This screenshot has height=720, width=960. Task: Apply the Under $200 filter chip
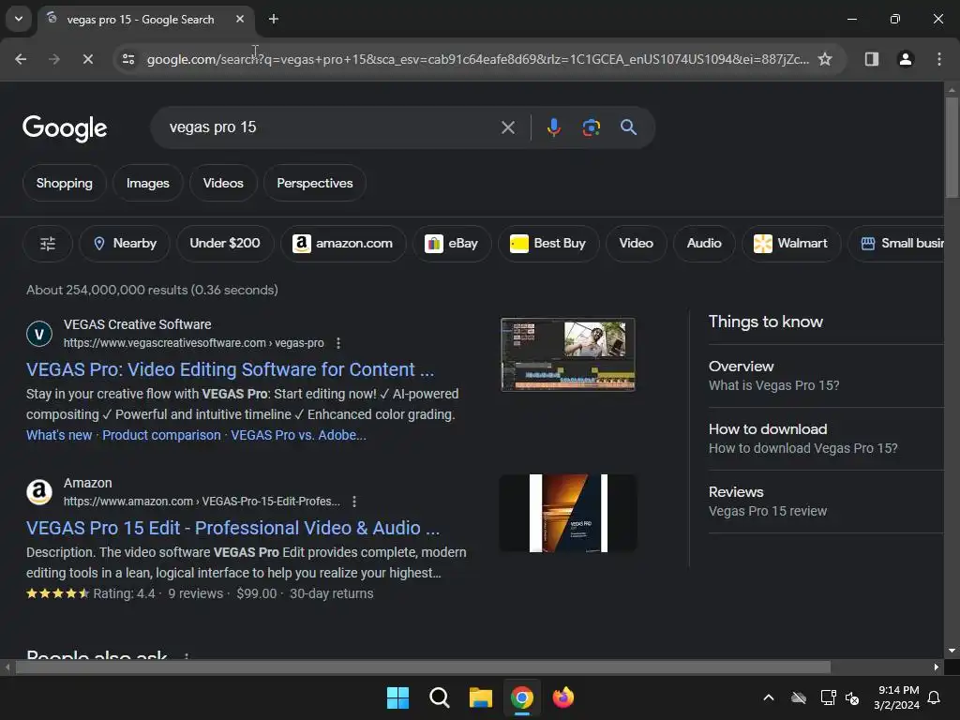pos(225,244)
